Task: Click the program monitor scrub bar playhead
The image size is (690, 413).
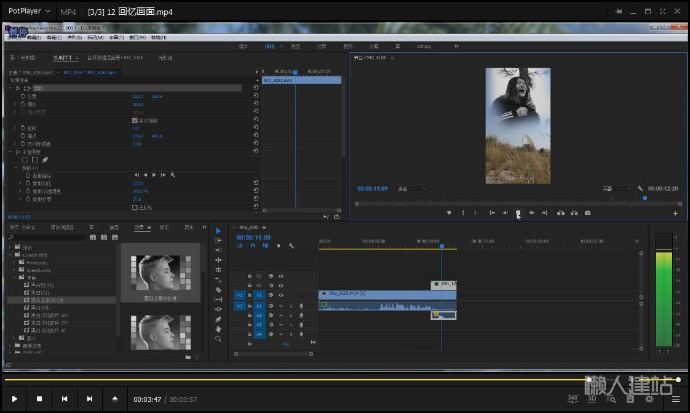Action: coord(644,199)
